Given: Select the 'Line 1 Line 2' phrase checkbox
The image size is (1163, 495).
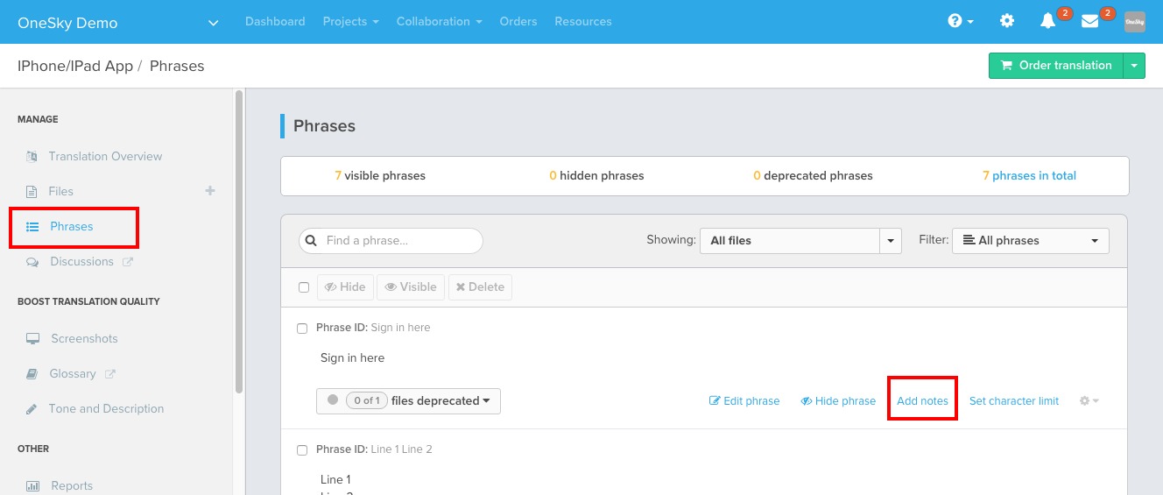Looking at the screenshot, I should [302, 450].
